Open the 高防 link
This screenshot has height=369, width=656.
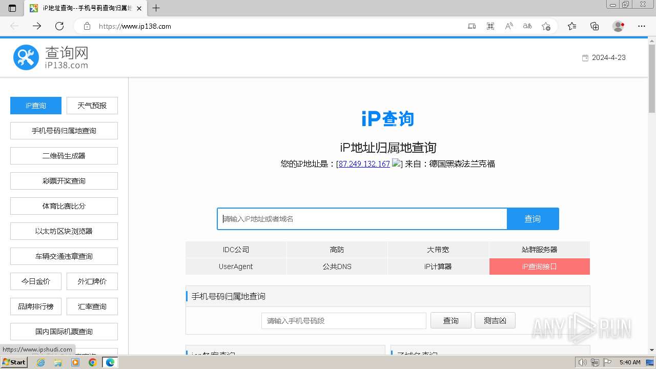[x=337, y=250]
